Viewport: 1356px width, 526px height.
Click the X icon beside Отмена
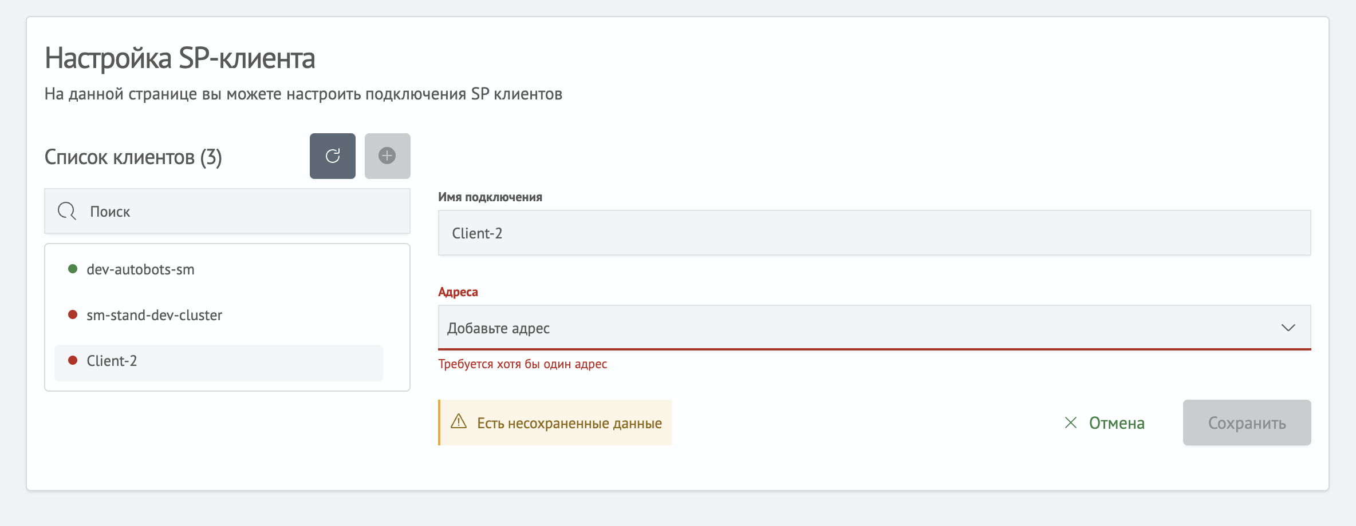click(x=1071, y=423)
